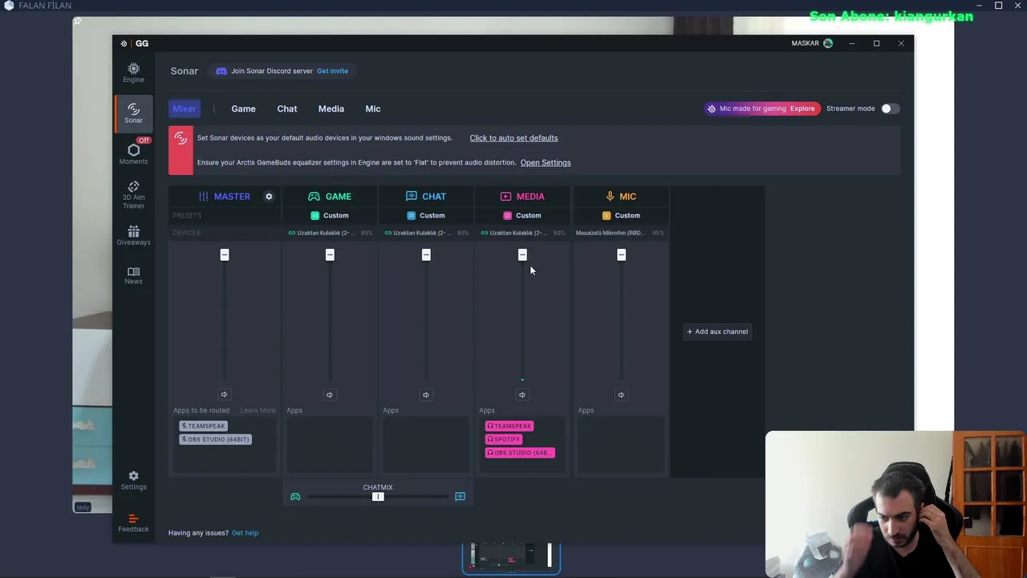Image resolution: width=1027 pixels, height=578 pixels.
Task: Click Add aux channel button
Action: 717,332
